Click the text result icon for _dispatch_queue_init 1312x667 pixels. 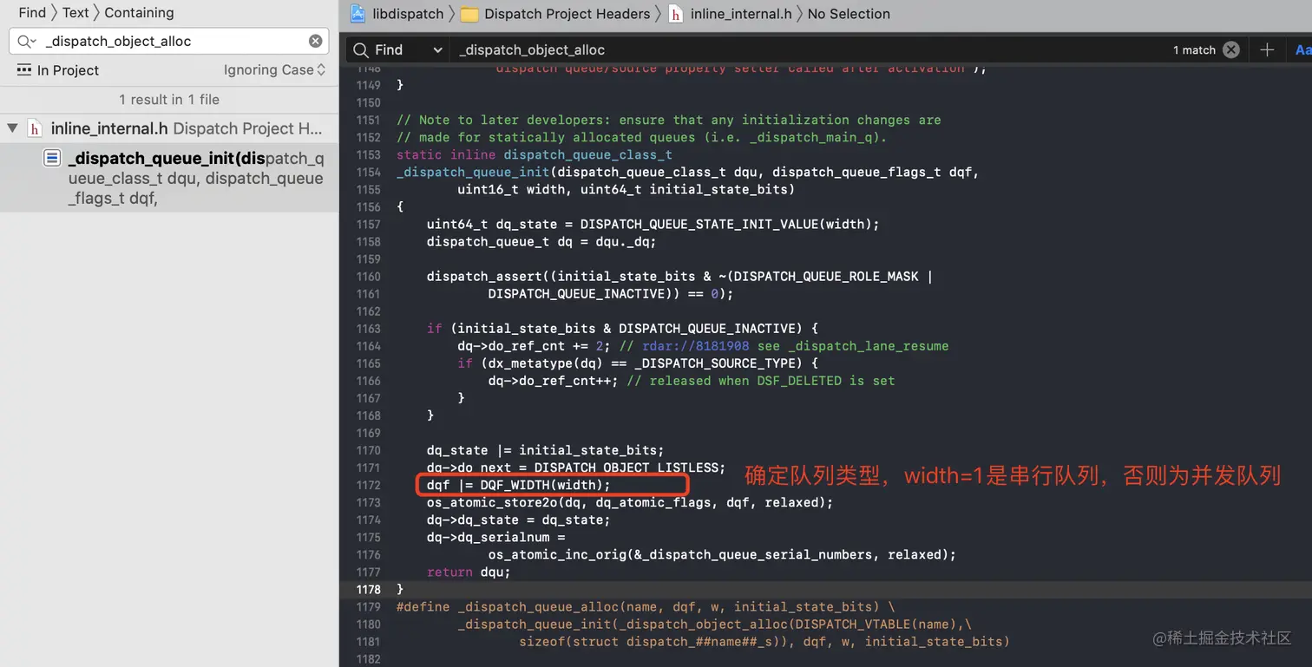pyautogui.click(x=52, y=158)
